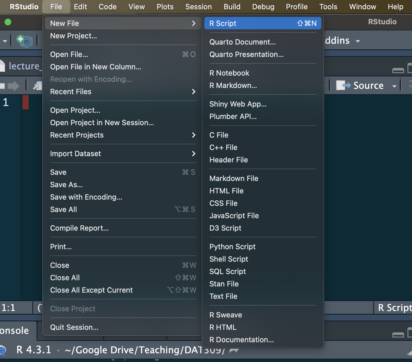
Task: Click Open File… menu item
Action: (123, 54)
